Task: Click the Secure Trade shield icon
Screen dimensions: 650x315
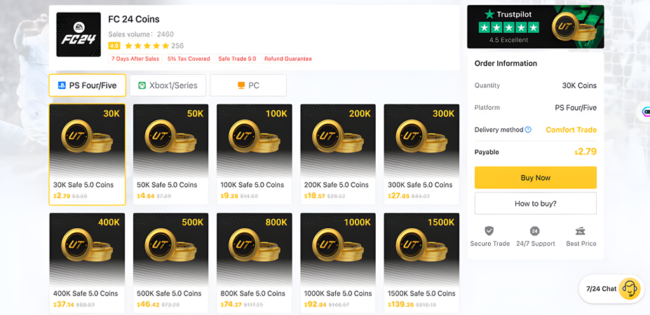Action: pos(489,231)
